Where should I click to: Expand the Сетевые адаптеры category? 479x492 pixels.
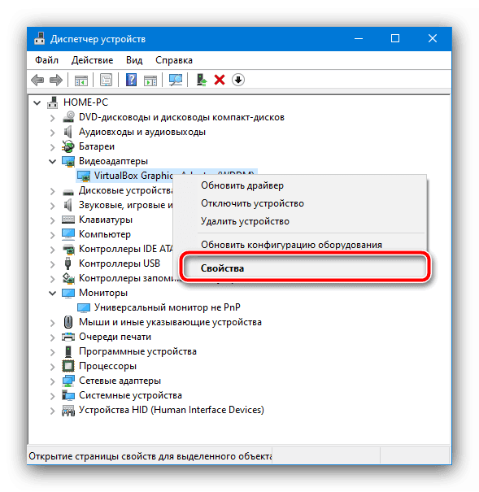53,381
